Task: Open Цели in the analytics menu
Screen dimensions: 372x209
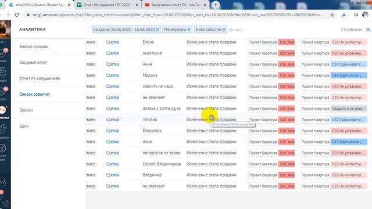Action: 24,126
